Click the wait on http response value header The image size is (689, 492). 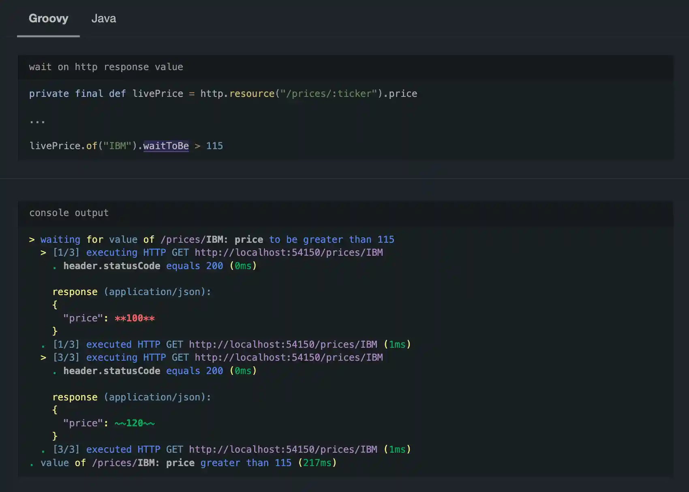click(106, 67)
